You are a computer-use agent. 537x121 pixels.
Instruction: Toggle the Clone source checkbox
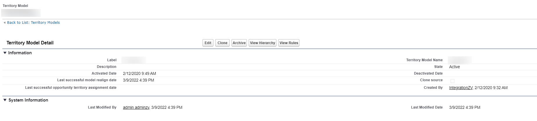452,81
